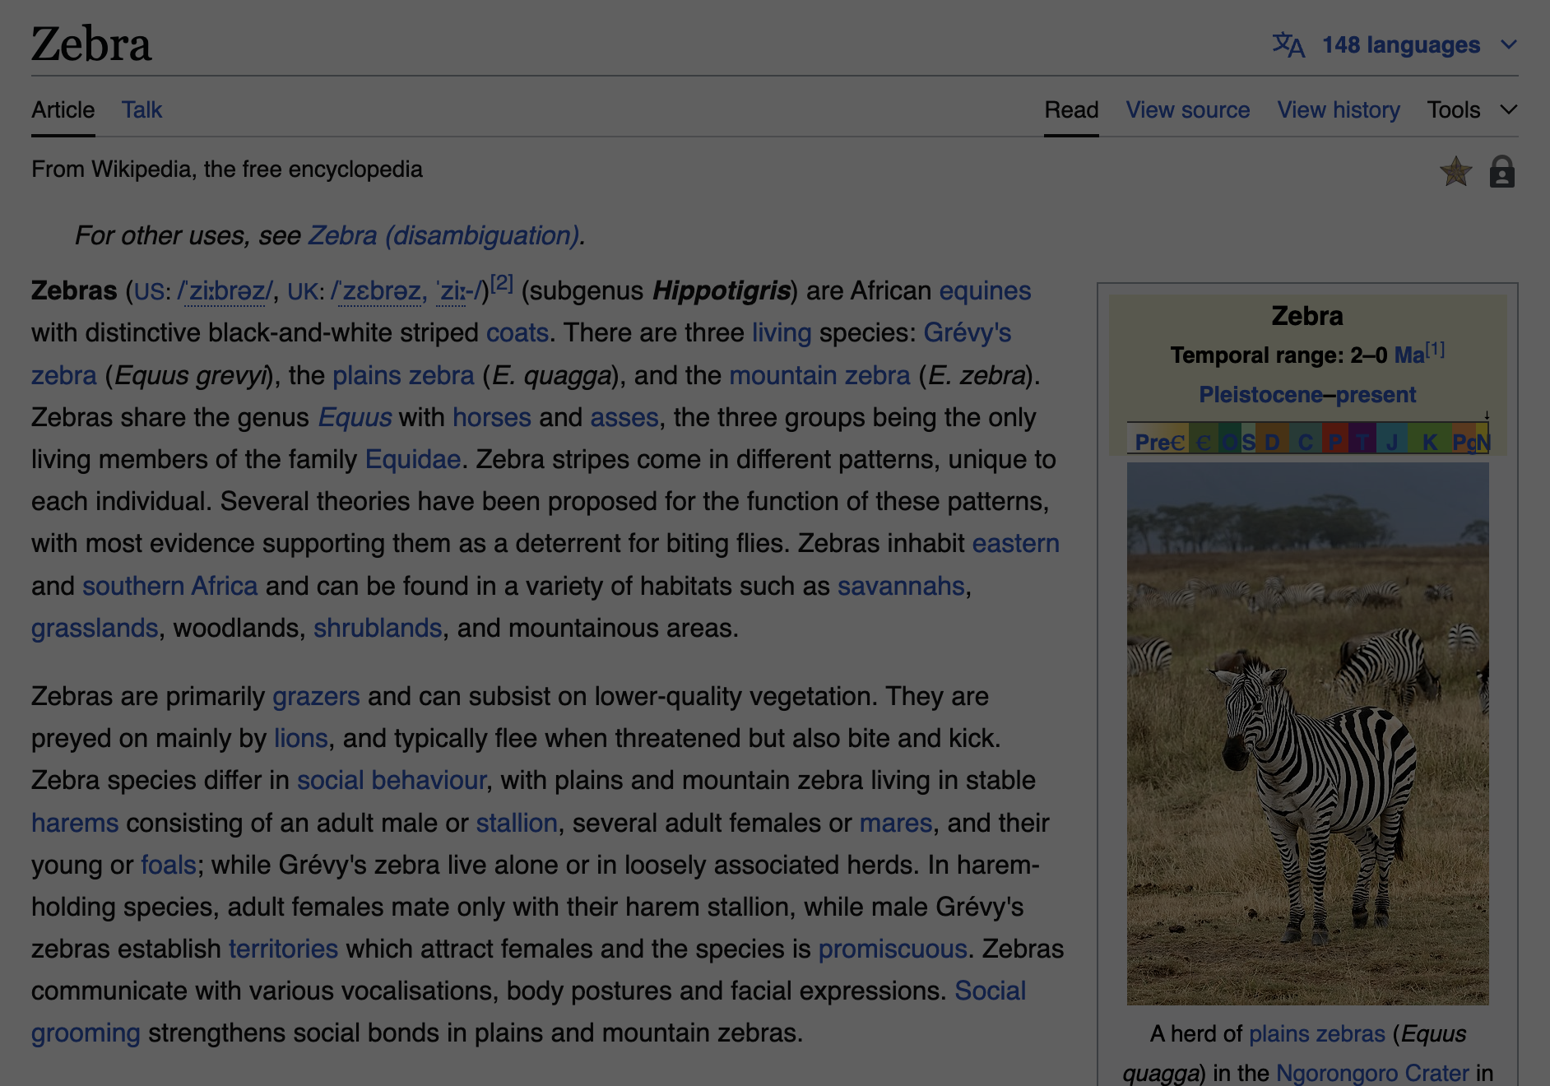The width and height of the screenshot is (1550, 1086).
Task: Open the equines link
Action: (x=985, y=290)
